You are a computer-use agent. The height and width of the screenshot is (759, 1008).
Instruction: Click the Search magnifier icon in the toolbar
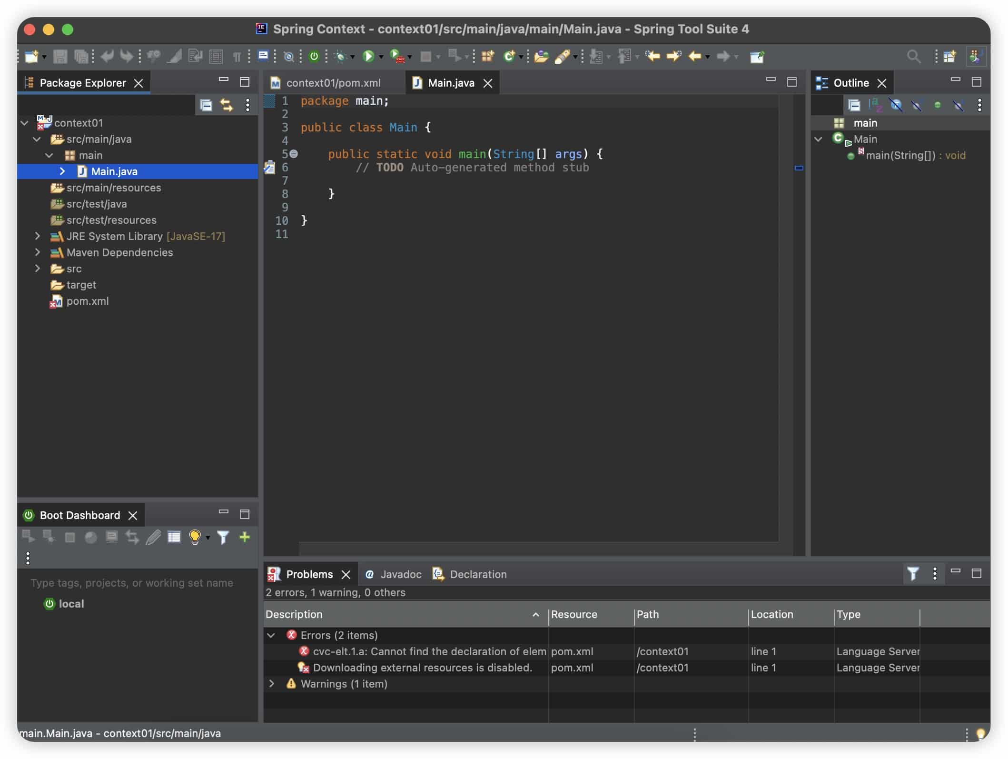(913, 57)
